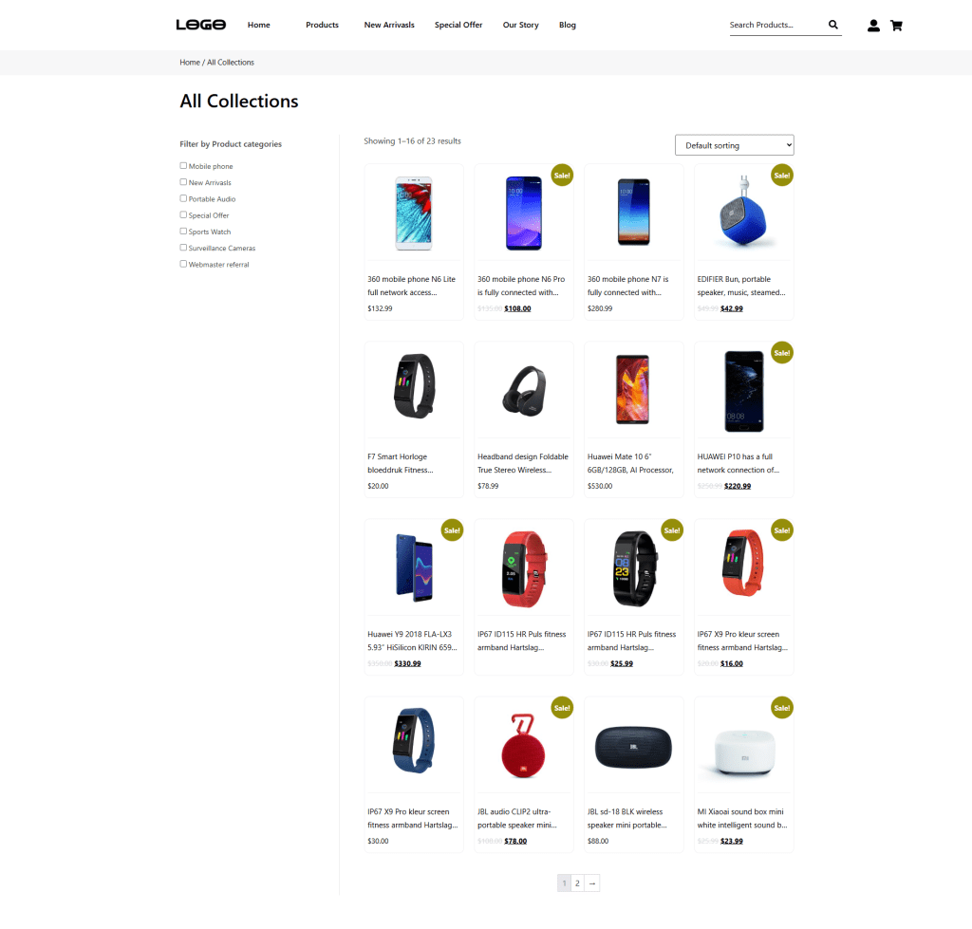This screenshot has width=972, height=929.
Task: Tick the Sports Watch category checkbox
Action: click(183, 232)
